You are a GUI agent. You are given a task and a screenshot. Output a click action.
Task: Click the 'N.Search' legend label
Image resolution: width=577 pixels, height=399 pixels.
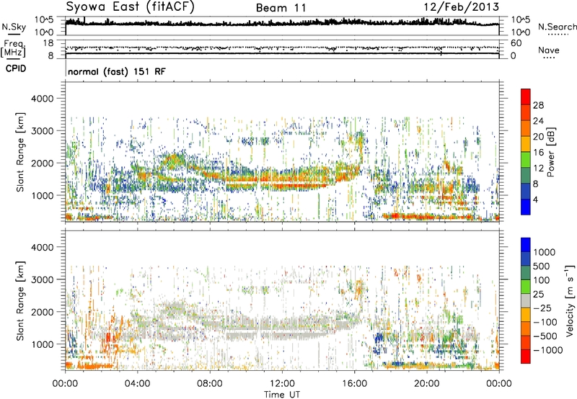click(x=558, y=27)
